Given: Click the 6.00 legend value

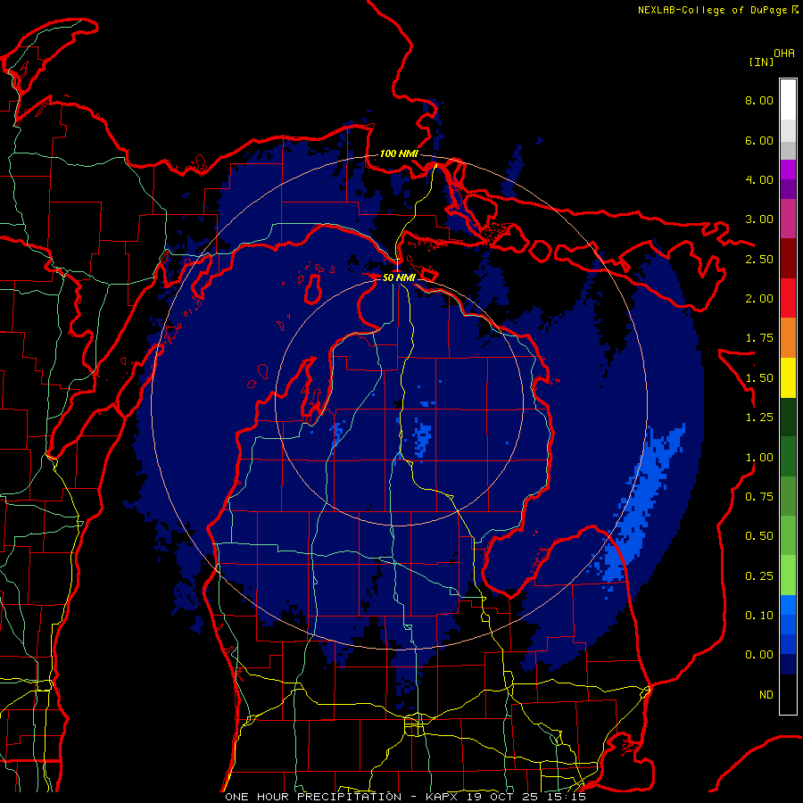Looking at the screenshot, I should (759, 140).
